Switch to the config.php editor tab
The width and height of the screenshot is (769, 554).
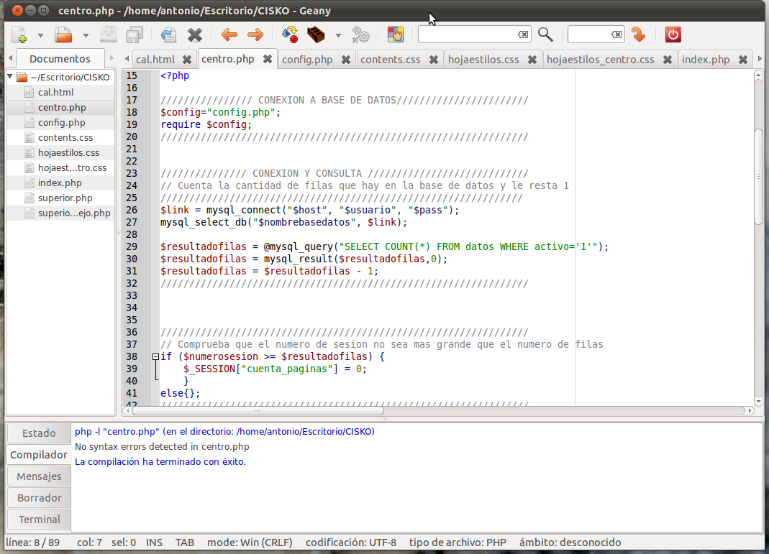pos(307,60)
